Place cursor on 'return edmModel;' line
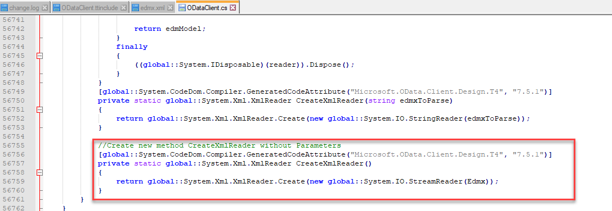 point(170,29)
